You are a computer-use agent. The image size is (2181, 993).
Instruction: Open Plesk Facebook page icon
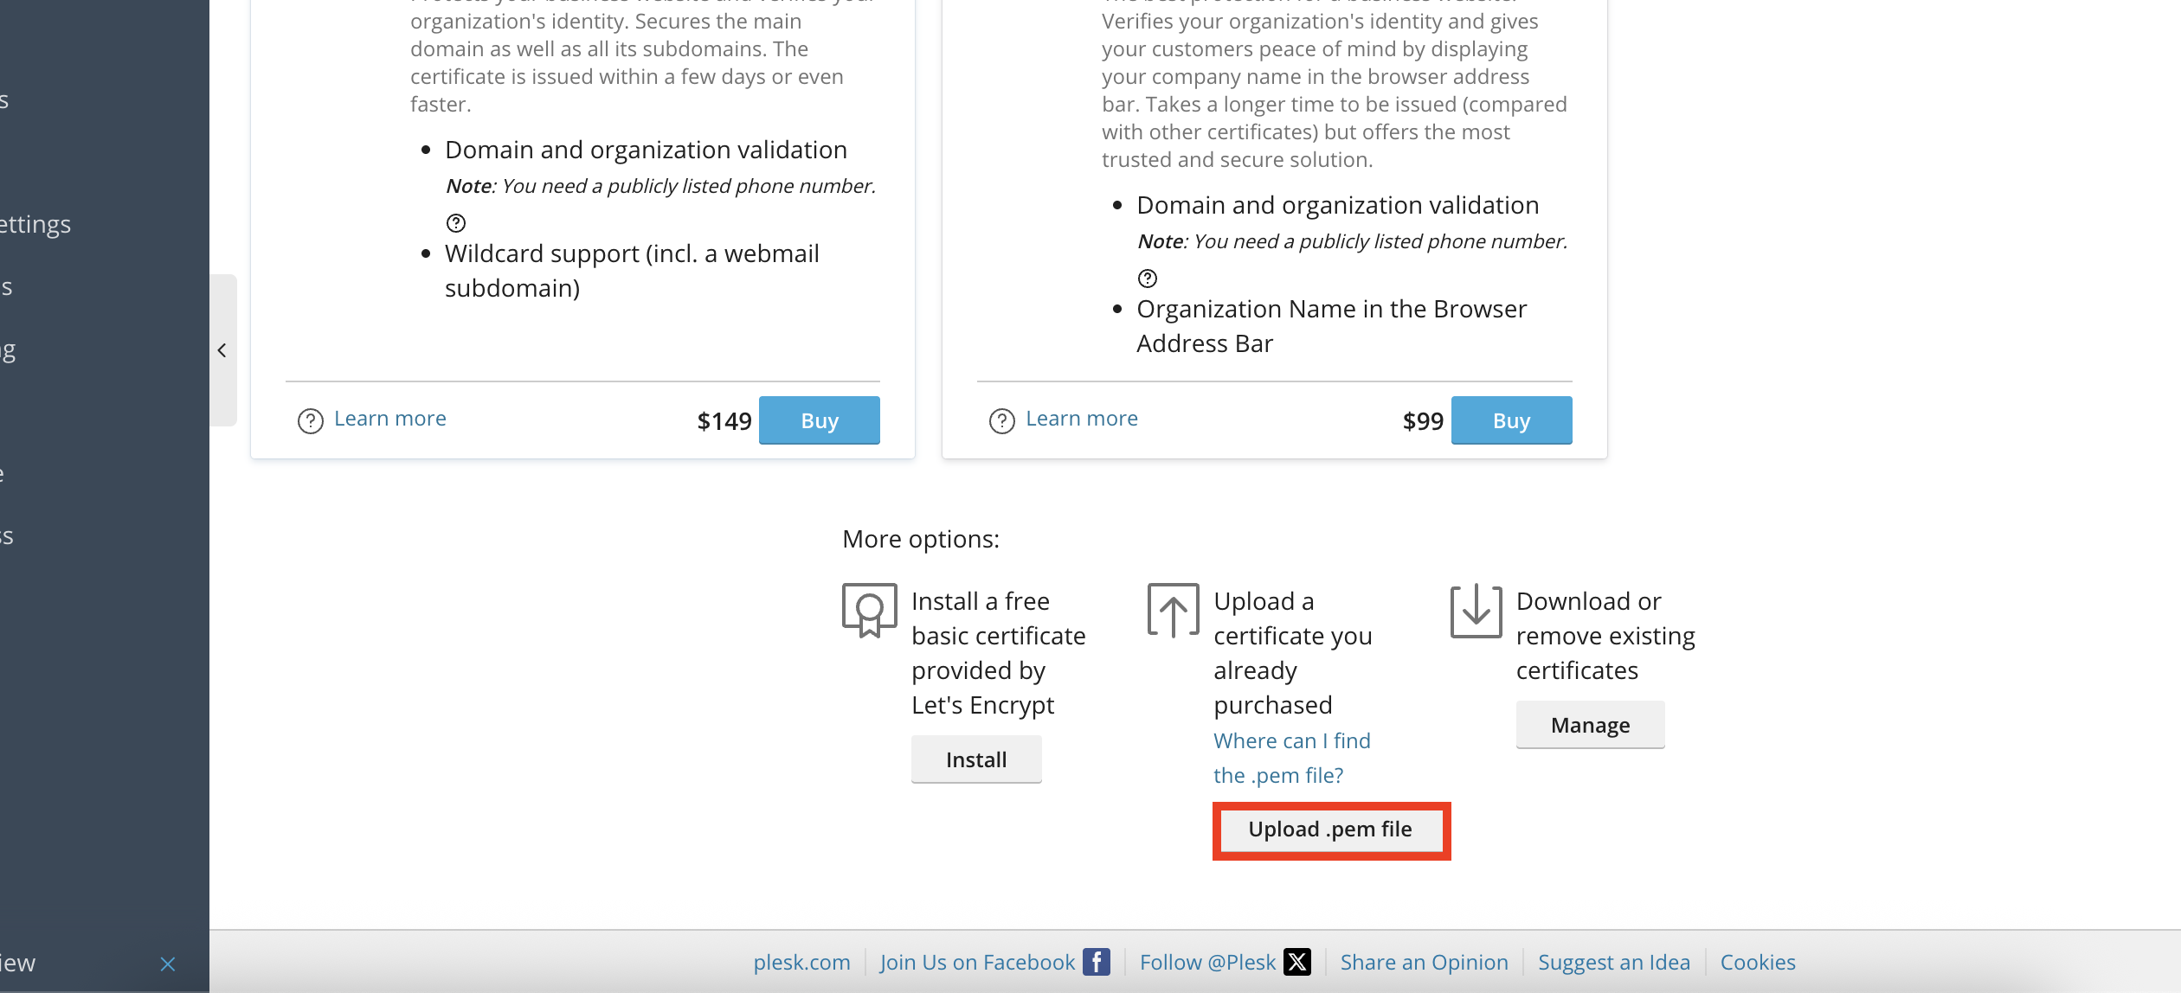[1097, 962]
